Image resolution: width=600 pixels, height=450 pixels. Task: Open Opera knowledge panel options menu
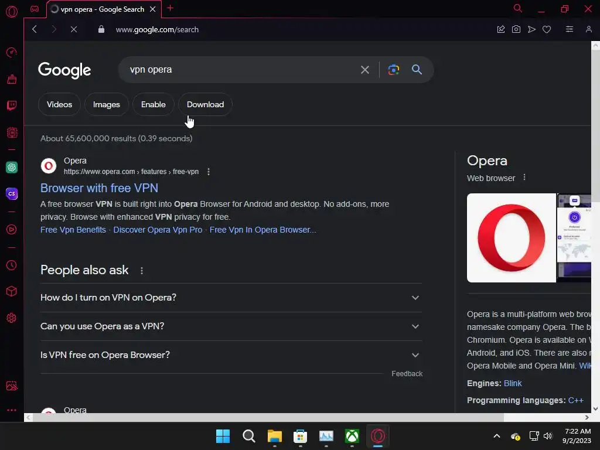524,178
